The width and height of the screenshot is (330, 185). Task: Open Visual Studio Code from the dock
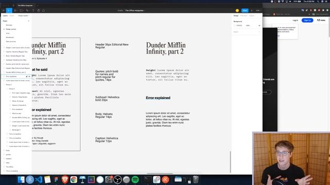[x=39, y=180]
